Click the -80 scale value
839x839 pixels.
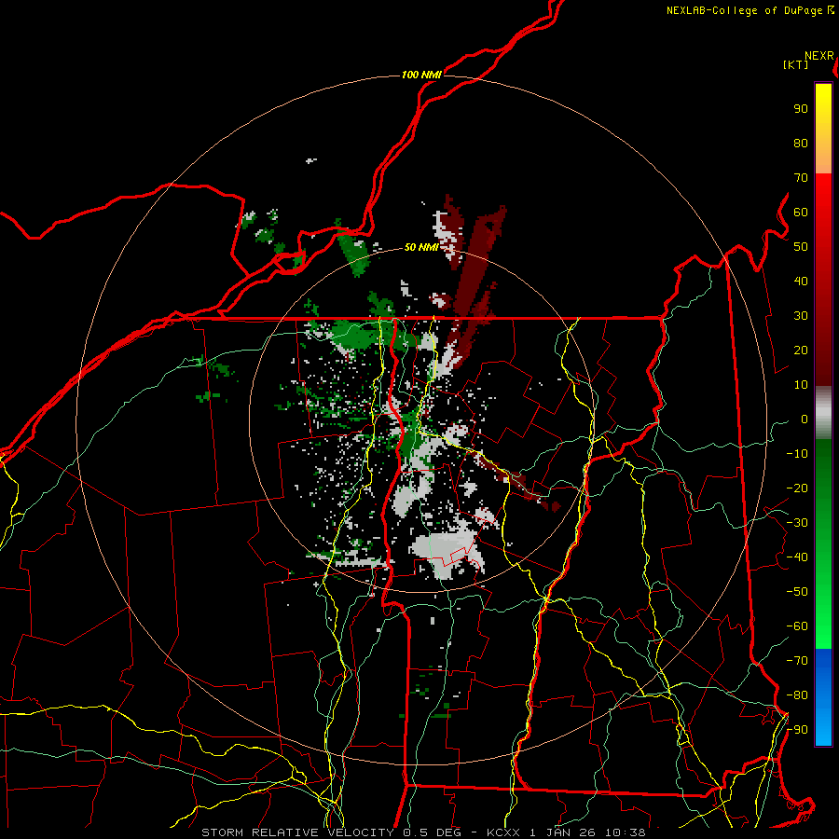797,695
